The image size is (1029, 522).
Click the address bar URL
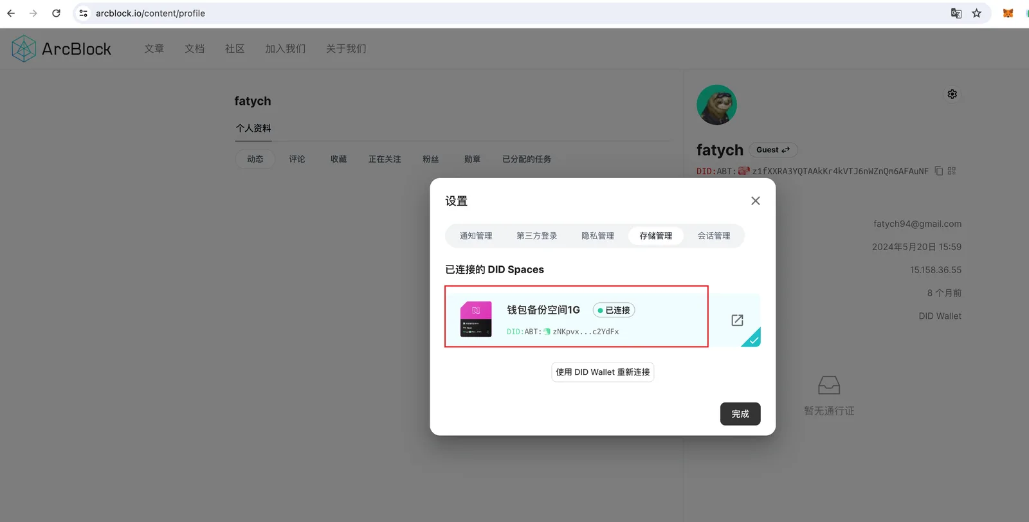(150, 13)
